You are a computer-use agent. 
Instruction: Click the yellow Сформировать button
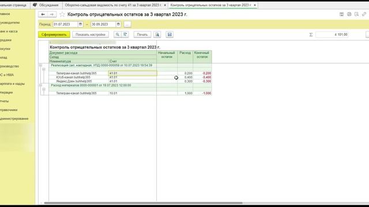[x=54, y=34]
